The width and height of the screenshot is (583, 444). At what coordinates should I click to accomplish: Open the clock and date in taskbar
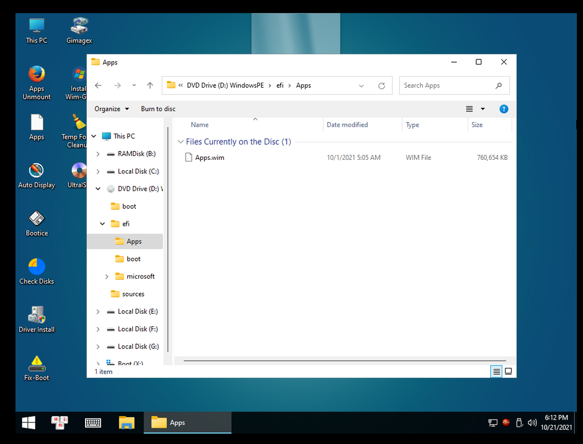556,422
